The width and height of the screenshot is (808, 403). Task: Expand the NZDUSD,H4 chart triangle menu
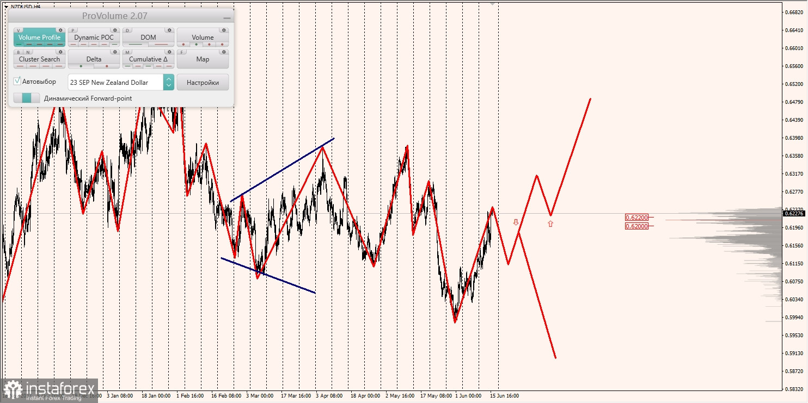click(5, 7)
